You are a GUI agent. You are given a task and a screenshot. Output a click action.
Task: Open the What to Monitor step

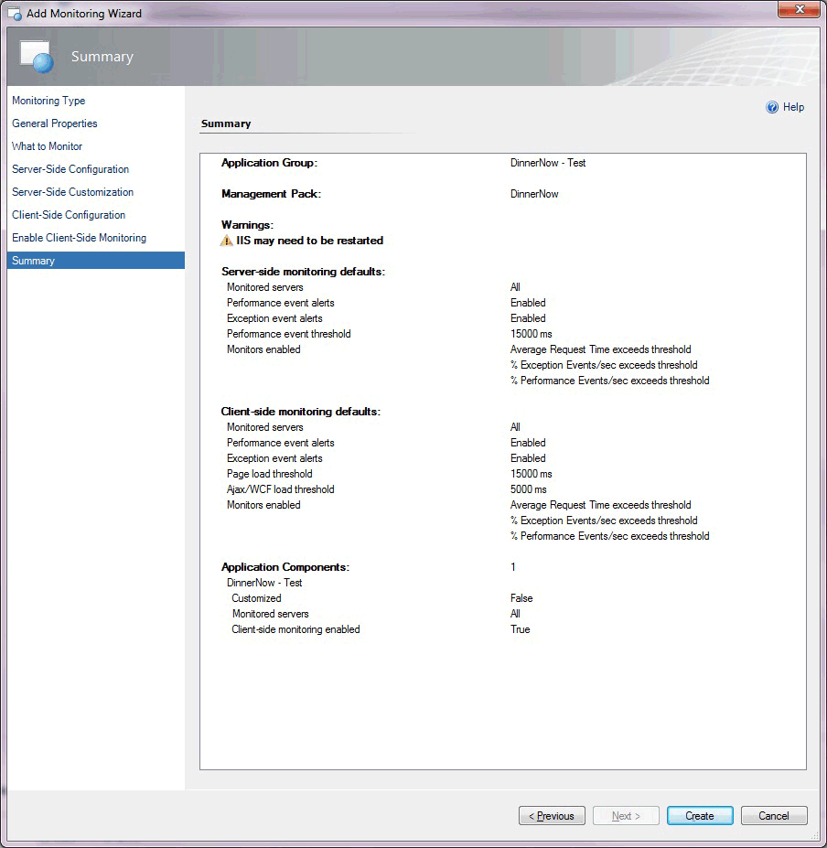coord(47,146)
